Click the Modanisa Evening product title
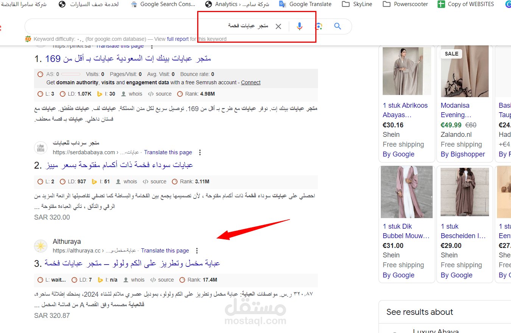 (x=456, y=110)
